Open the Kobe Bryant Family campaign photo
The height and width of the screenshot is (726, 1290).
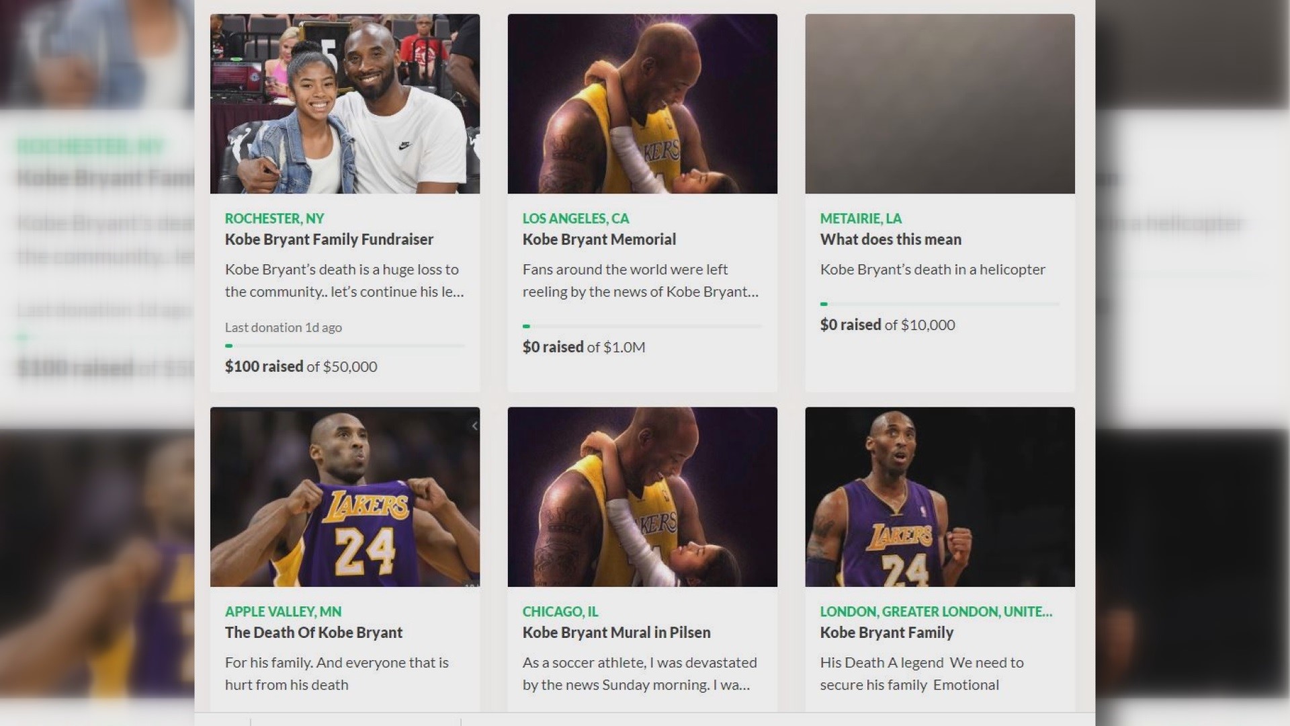click(940, 497)
